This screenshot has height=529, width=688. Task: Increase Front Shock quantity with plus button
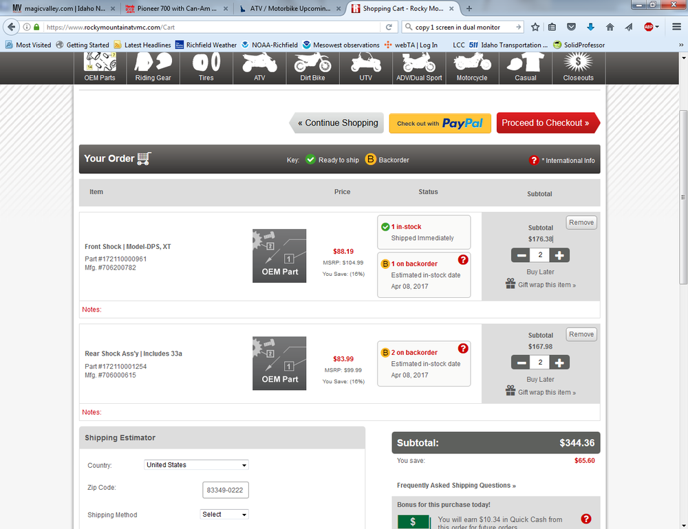pyautogui.click(x=559, y=255)
